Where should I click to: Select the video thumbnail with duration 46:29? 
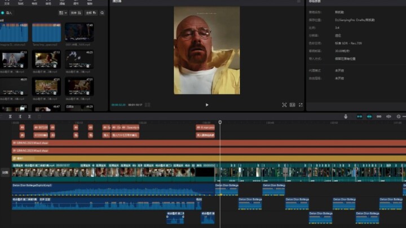[x=80, y=108]
